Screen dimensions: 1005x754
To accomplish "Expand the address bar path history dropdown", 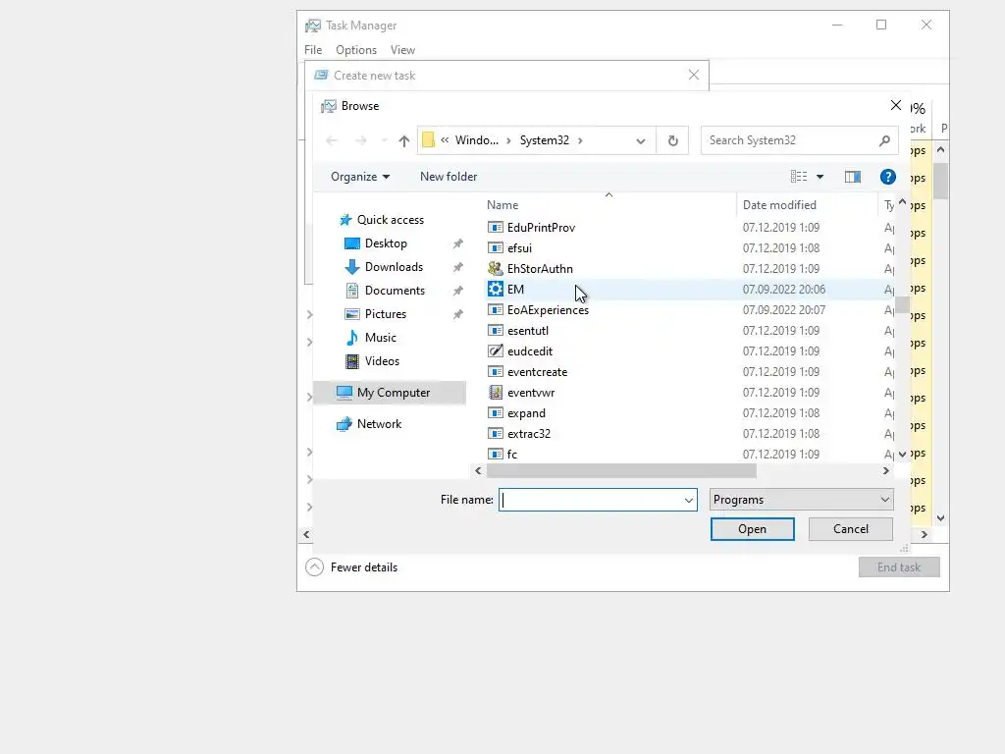I will pos(640,141).
